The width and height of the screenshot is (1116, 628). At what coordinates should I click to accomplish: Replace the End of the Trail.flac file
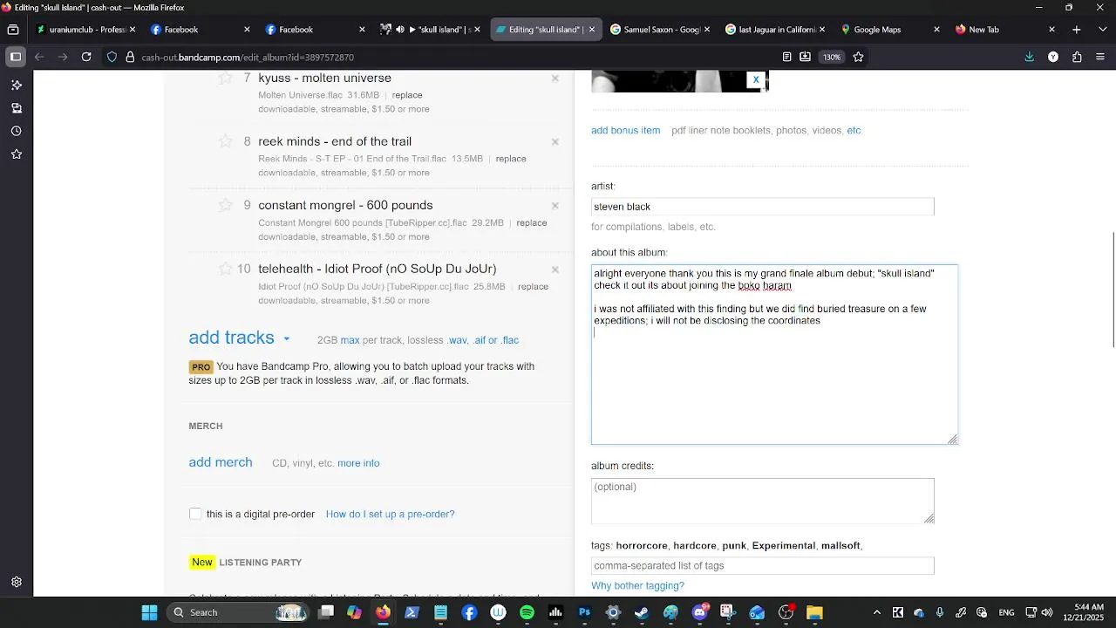point(511,159)
